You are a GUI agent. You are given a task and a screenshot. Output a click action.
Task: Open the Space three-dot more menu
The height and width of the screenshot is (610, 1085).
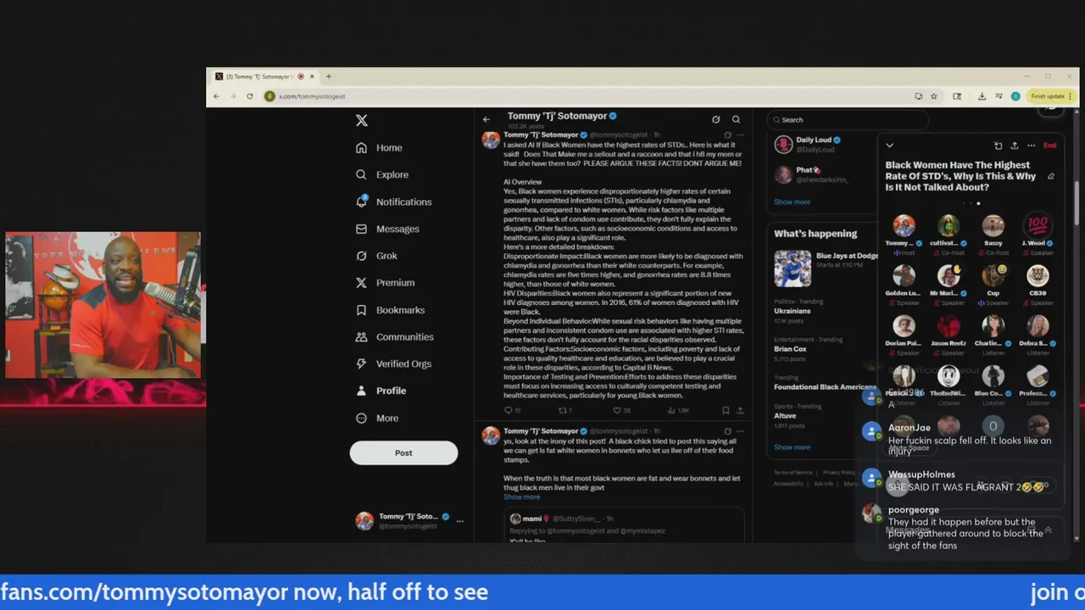[x=1031, y=146]
